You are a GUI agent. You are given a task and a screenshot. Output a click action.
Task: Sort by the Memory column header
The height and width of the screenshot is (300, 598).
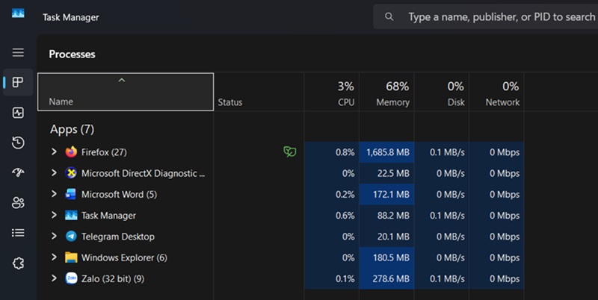(x=386, y=92)
